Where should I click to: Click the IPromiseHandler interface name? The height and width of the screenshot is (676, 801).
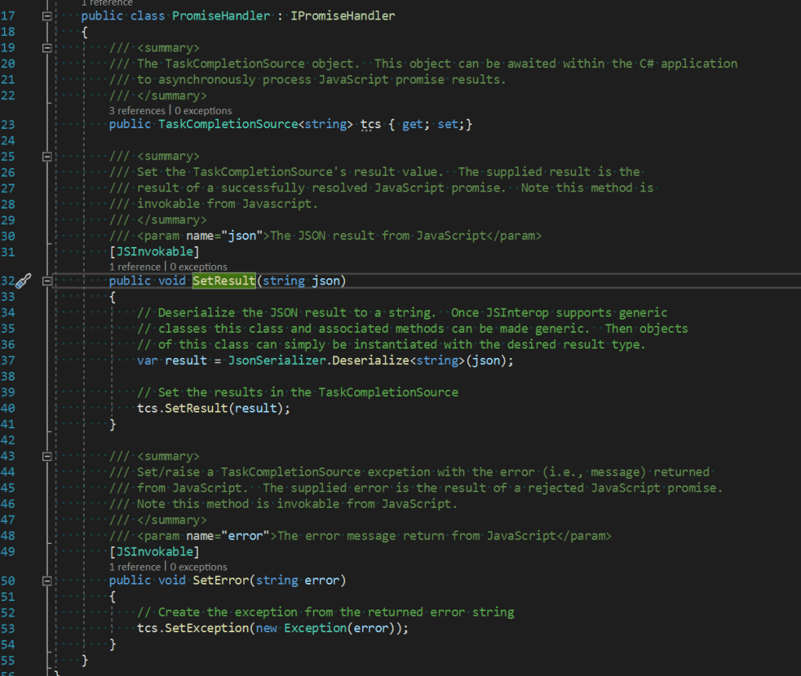click(x=343, y=16)
